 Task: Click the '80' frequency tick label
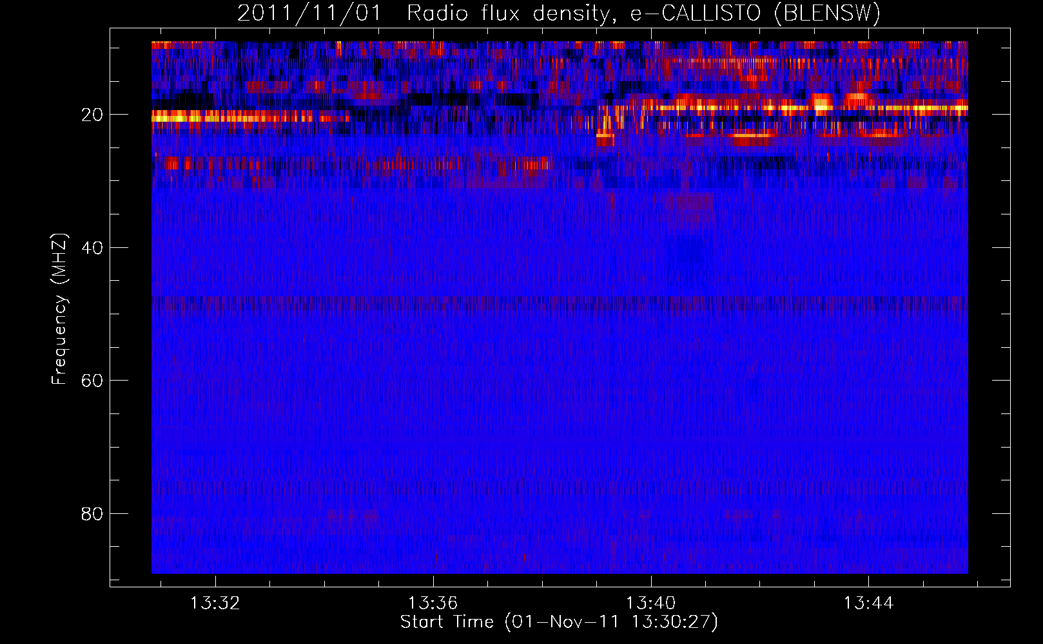tap(93, 514)
